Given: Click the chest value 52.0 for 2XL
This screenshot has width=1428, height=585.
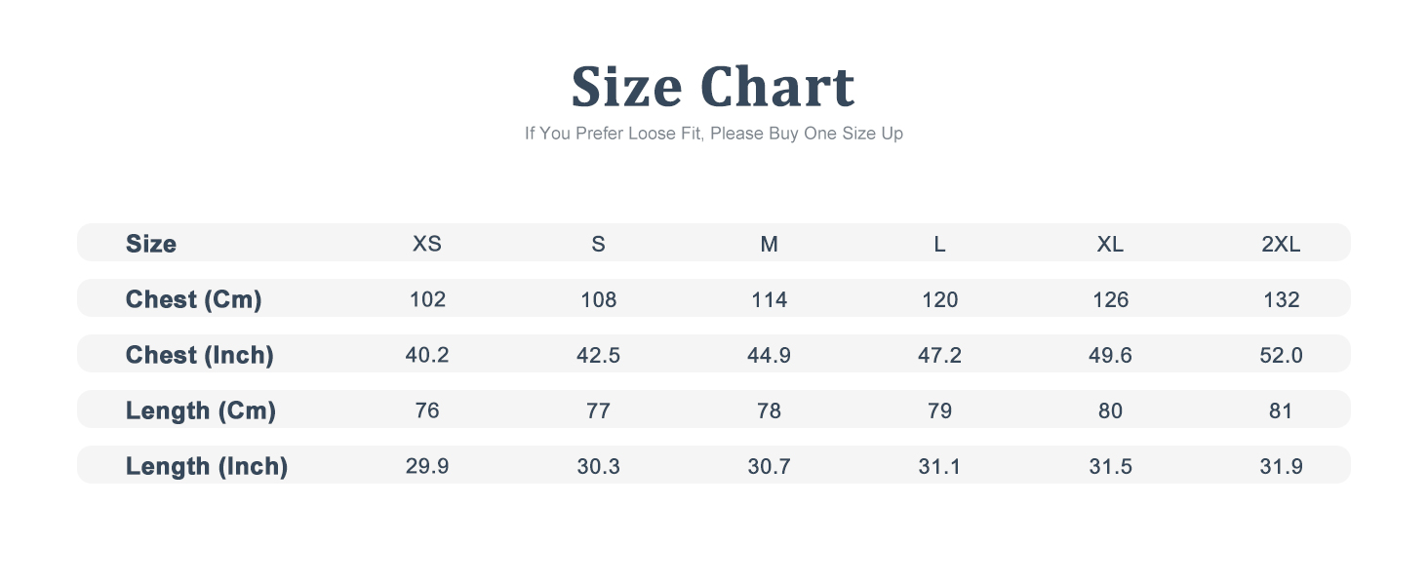Looking at the screenshot, I should (1281, 355).
